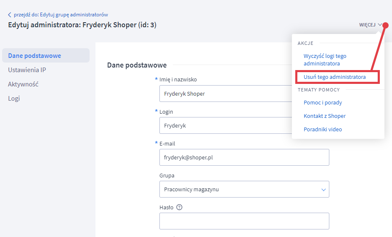
Task: Click the TEMATY POMOCY header text
Action: coord(318,90)
